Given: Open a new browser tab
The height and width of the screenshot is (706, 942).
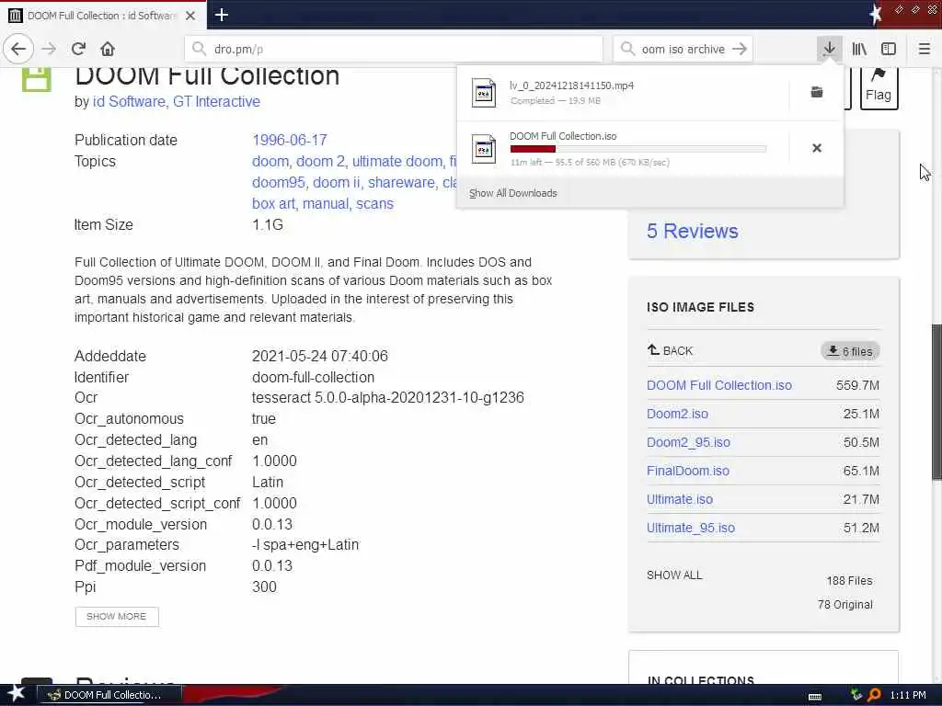Looking at the screenshot, I should [x=221, y=15].
